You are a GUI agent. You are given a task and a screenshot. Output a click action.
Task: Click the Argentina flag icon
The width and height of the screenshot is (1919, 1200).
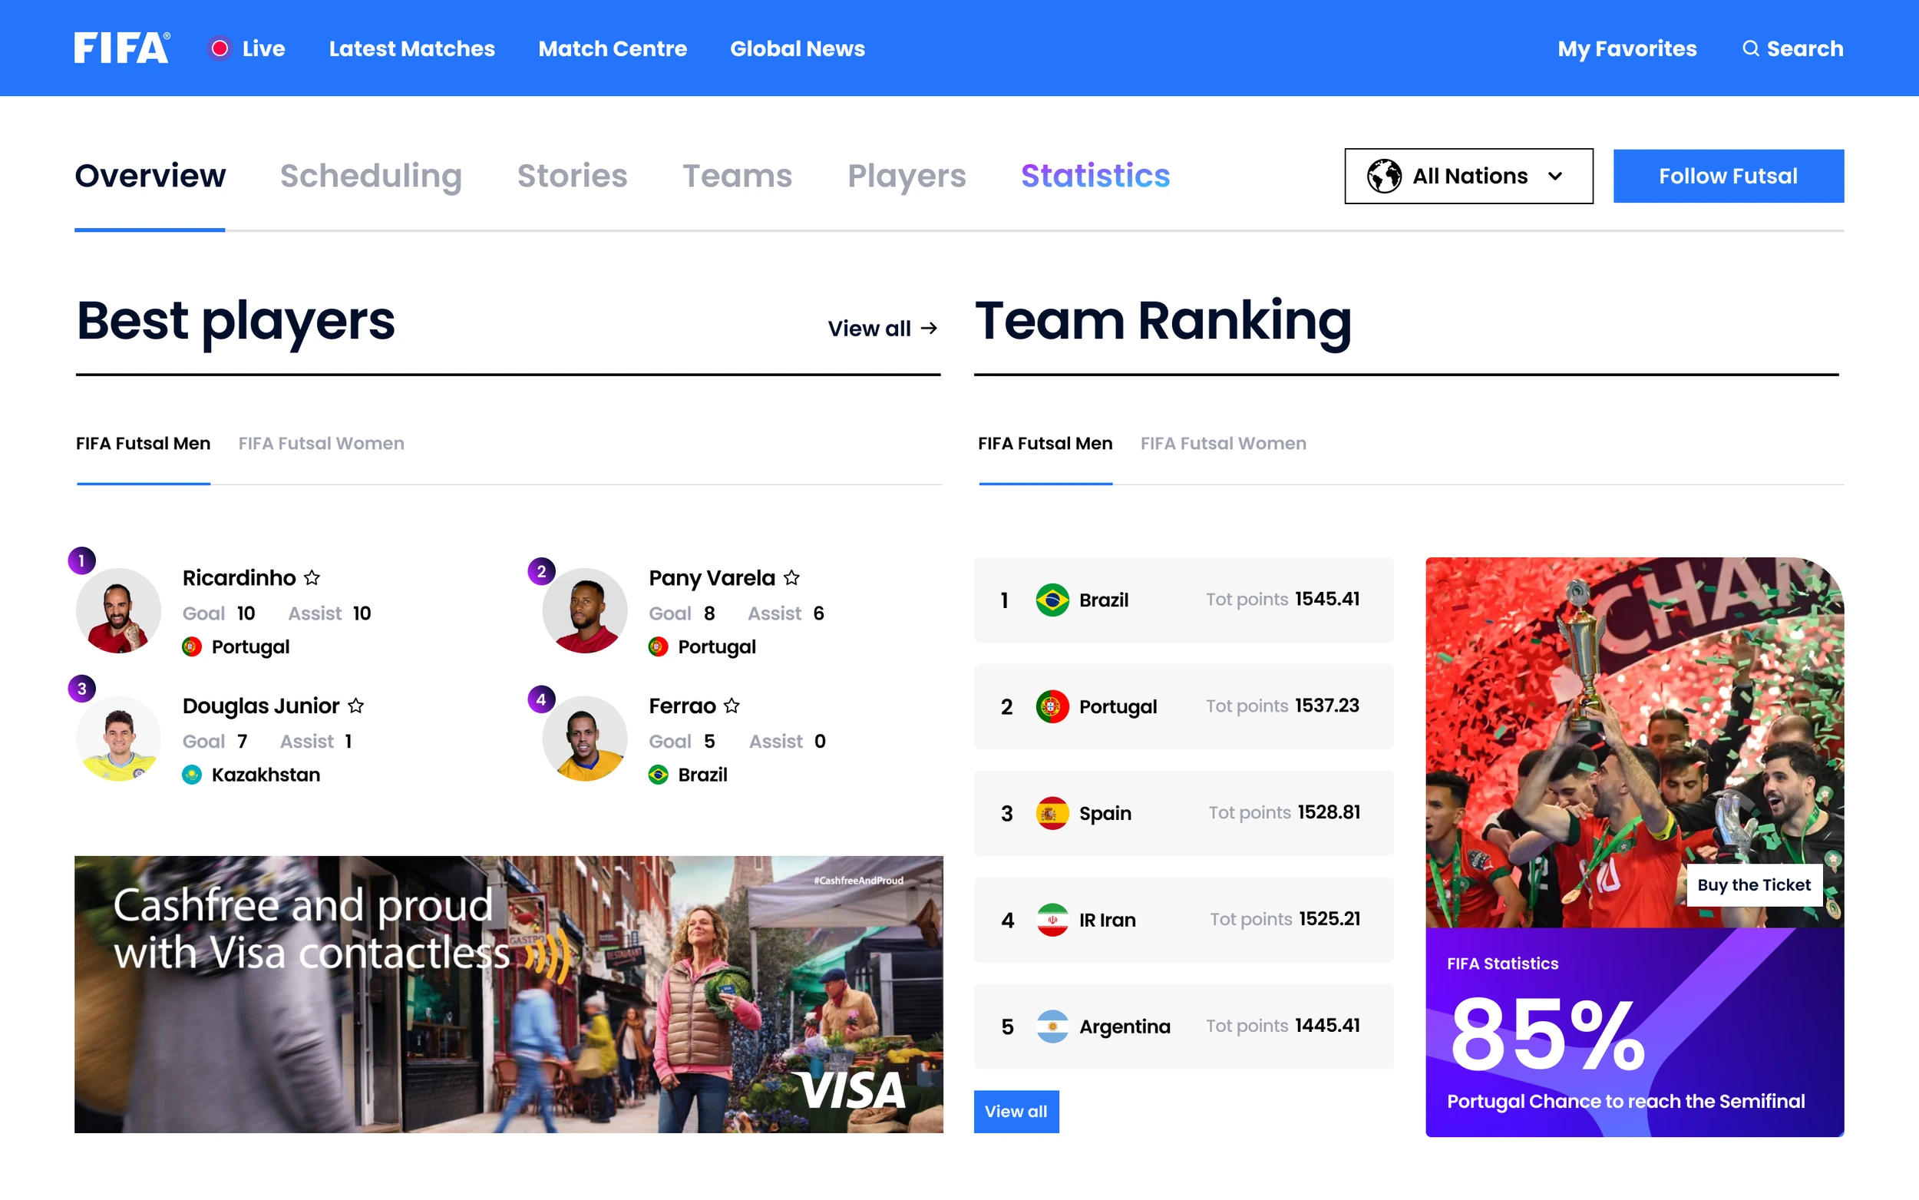pyautogui.click(x=1052, y=1026)
